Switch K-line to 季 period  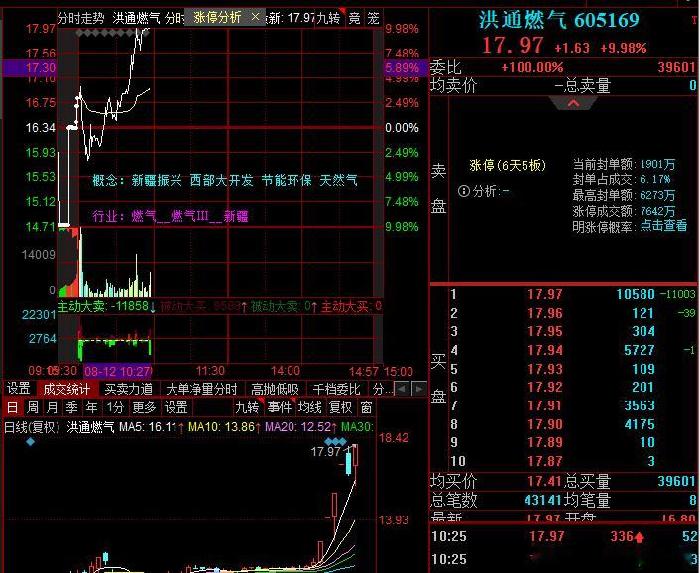(71, 407)
